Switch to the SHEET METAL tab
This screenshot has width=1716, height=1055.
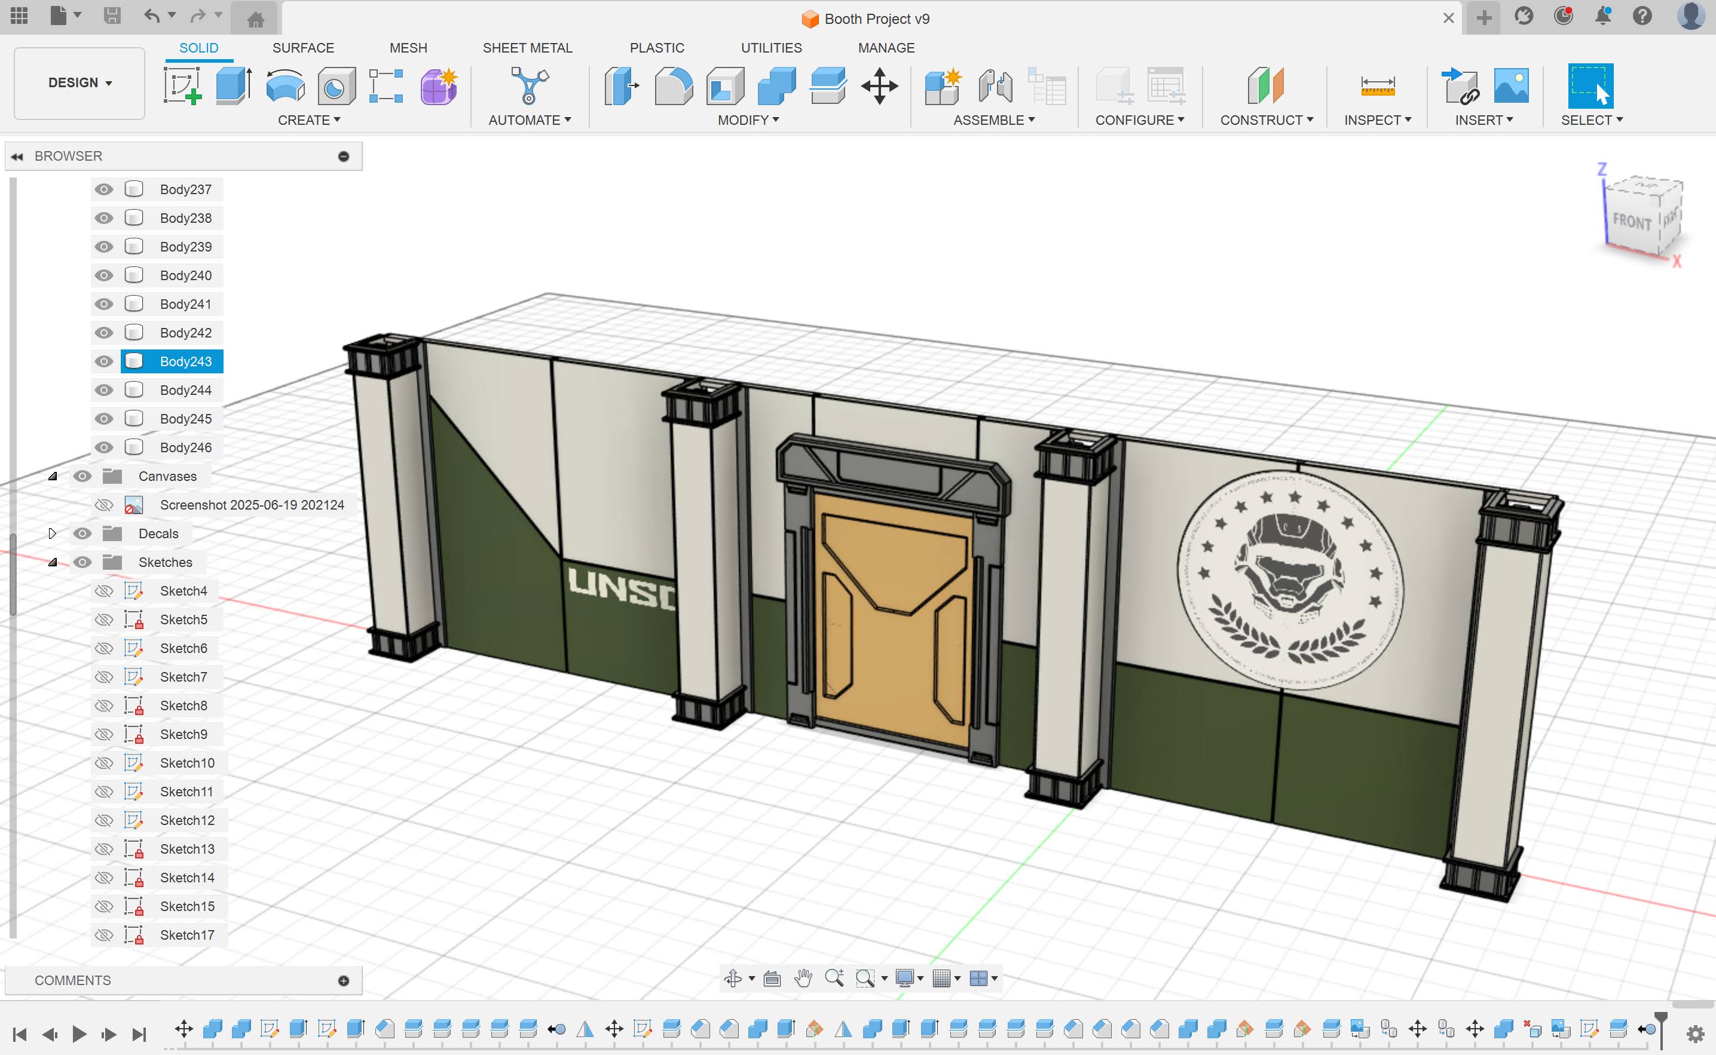tap(527, 47)
